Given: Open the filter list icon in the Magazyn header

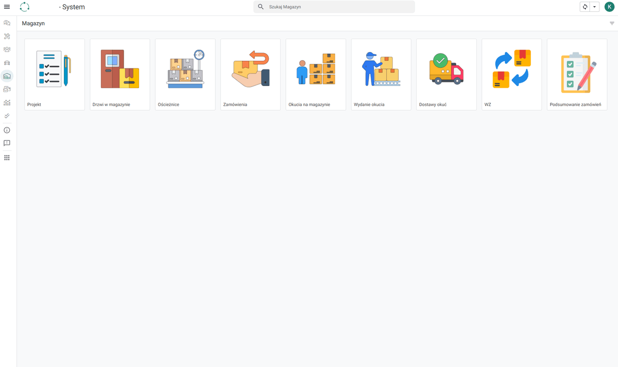Looking at the screenshot, I should 612,24.
